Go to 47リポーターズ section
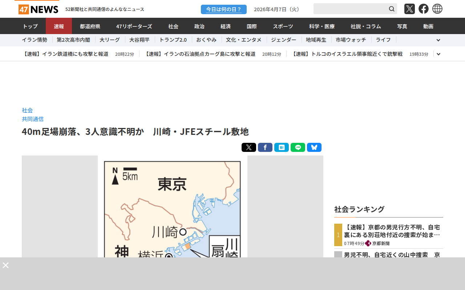Viewport: 465px width, 290px height. [x=134, y=26]
